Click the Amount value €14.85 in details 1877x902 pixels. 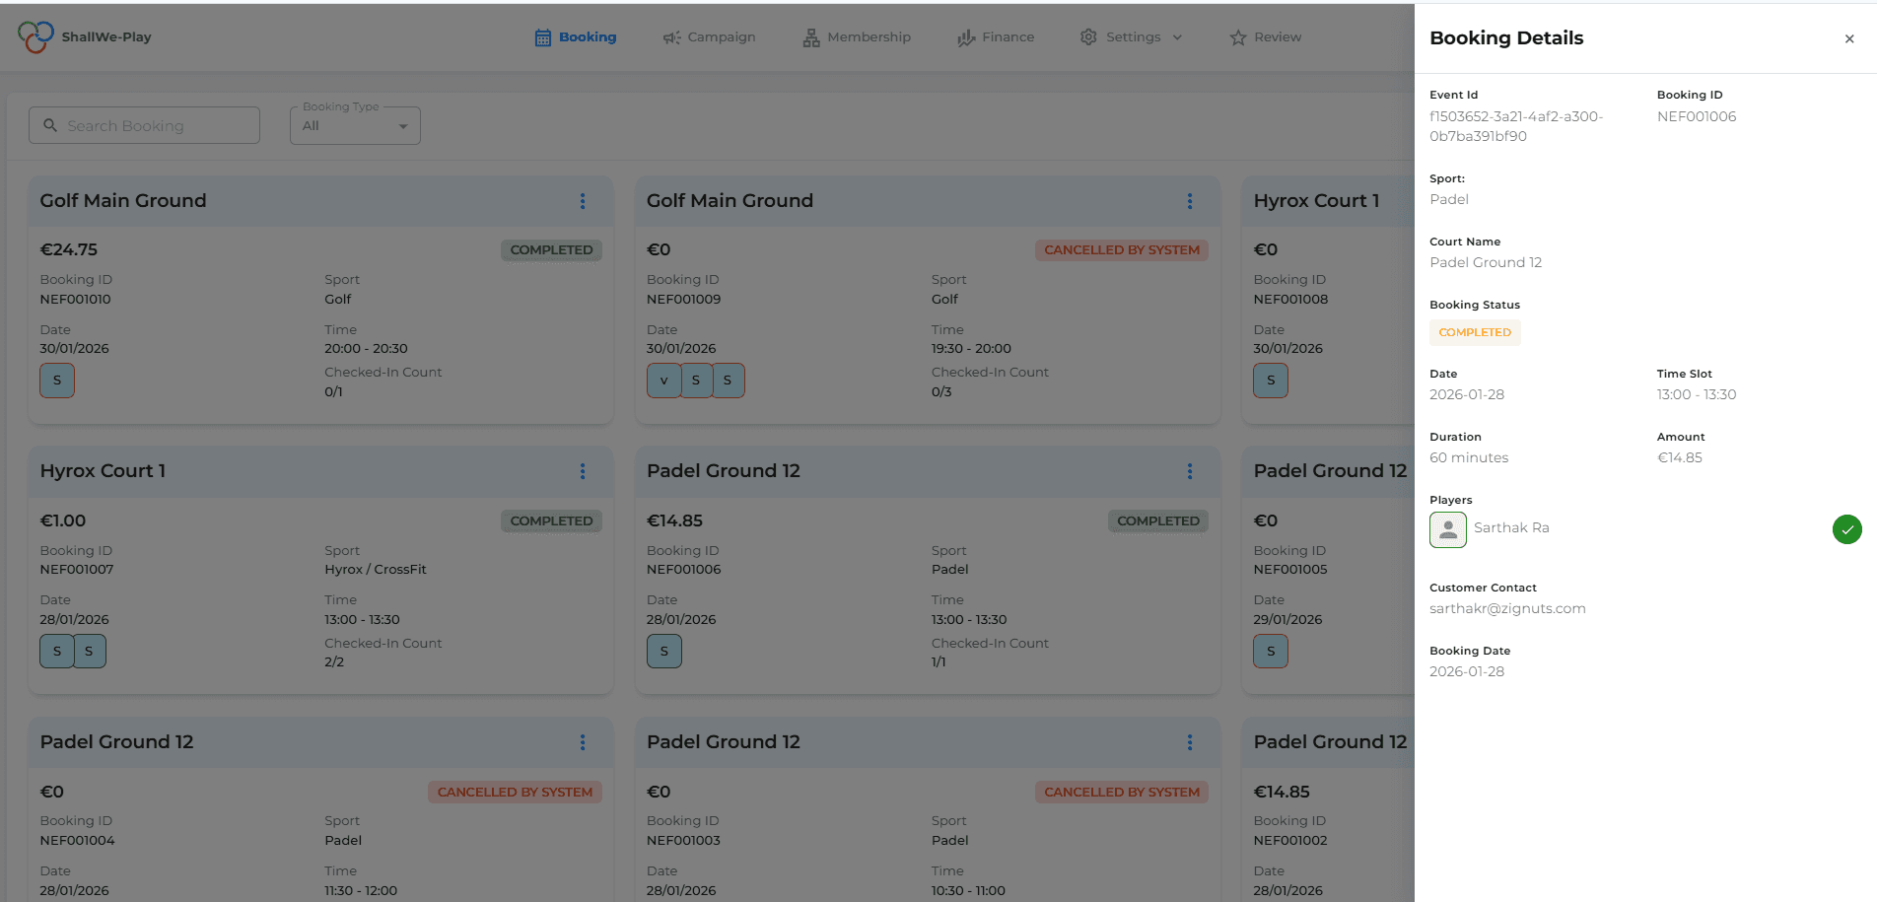pyautogui.click(x=1680, y=457)
